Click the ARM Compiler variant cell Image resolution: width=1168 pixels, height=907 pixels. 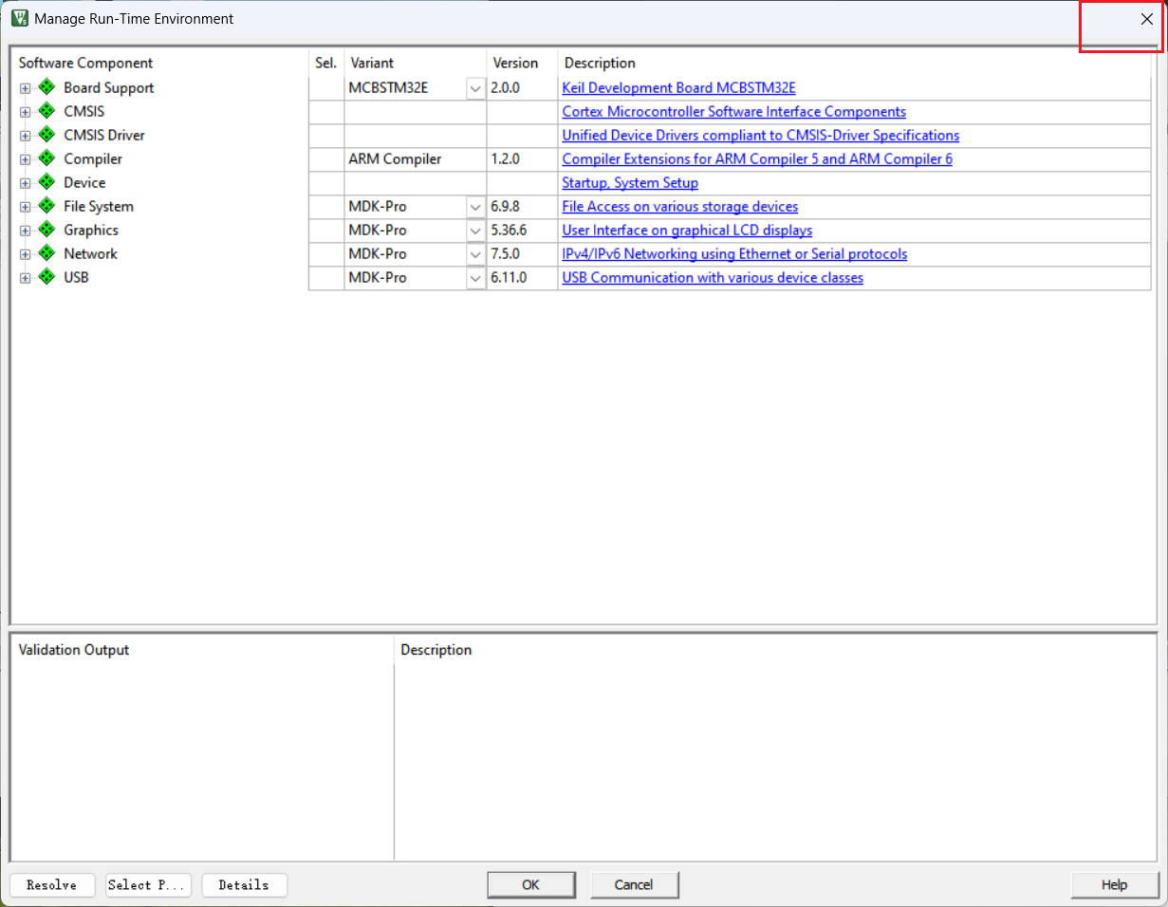pyautogui.click(x=416, y=159)
